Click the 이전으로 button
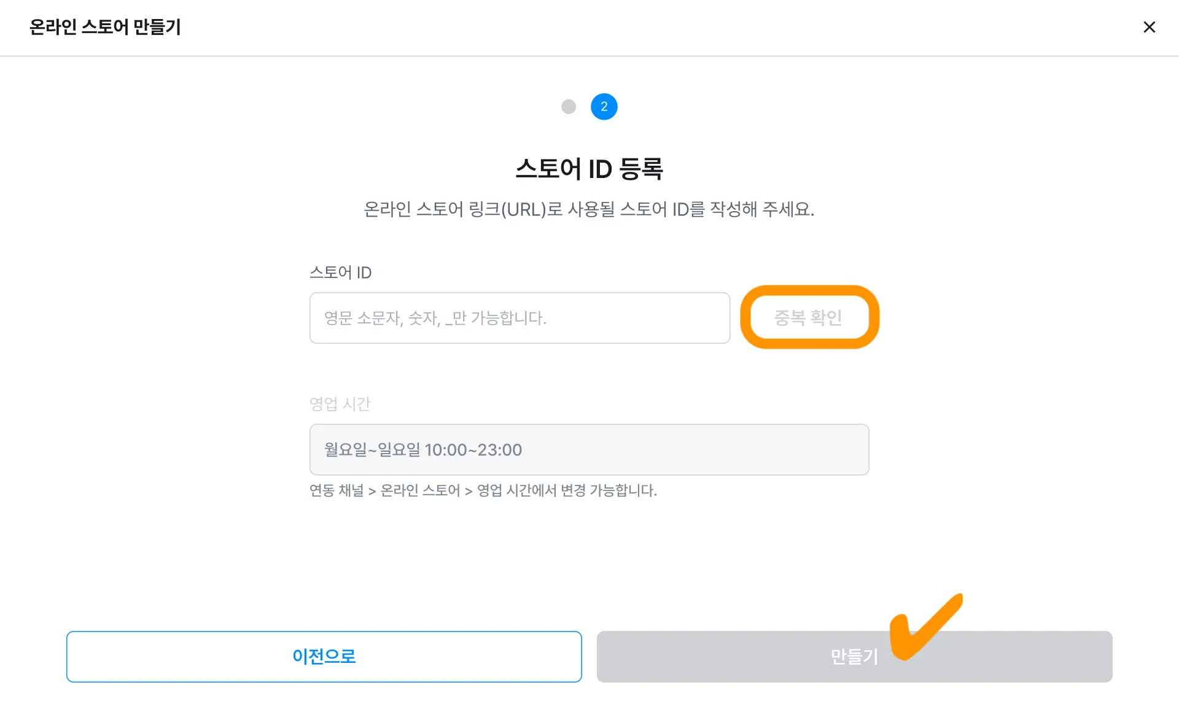The height and width of the screenshot is (712, 1179). click(324, 657)
